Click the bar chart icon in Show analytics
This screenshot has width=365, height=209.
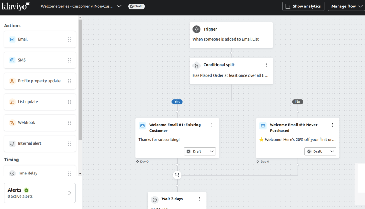pyautogui.click(x=288, y=6)
